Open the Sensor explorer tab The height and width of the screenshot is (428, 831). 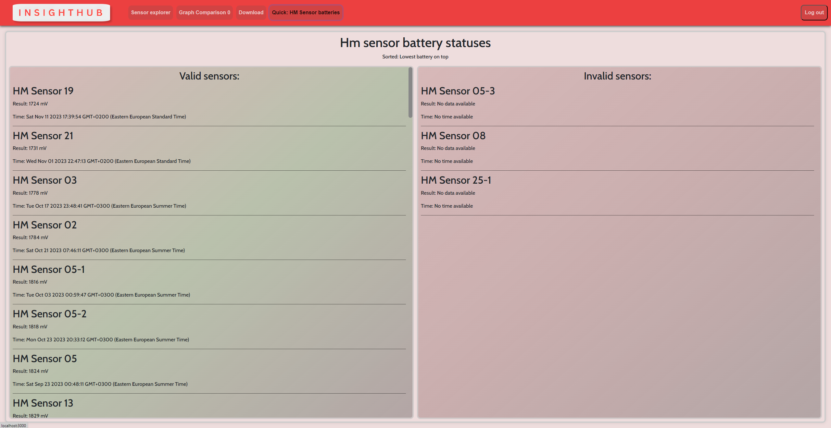point(151,13)
